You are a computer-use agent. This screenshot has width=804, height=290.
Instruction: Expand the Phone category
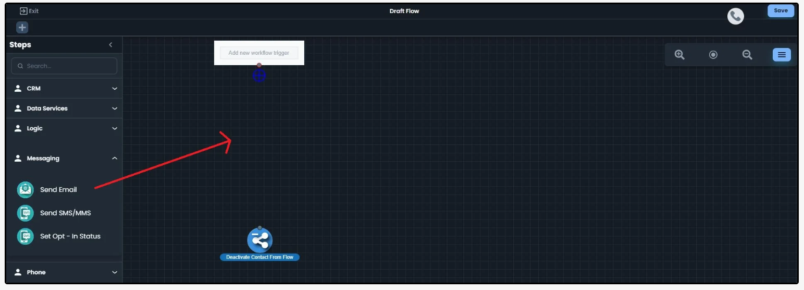pyautogui.click(x=65, y=272)
